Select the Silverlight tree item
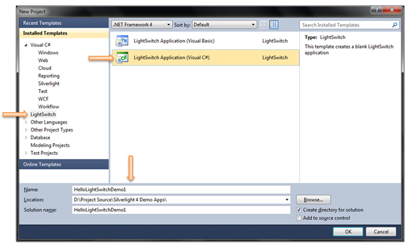This screenshot has height=248, width=410. coord(49,83)
